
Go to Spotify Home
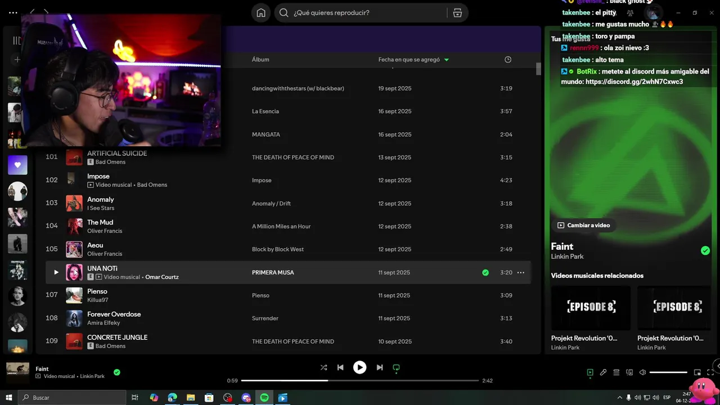pyautogui.click(x=261, y=13)
